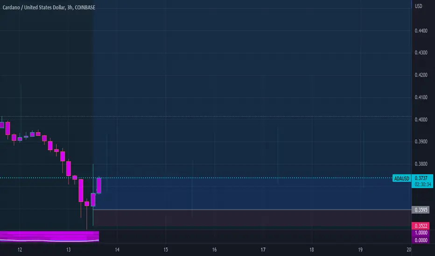This screenshot has height=256, width=435.
Task: Click the 0.3737 current price tag
Action: click(421, 178)
